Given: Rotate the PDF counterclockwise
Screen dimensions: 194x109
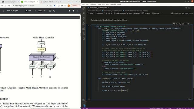Looking at the screenshot, I should (x=54, y=11).
